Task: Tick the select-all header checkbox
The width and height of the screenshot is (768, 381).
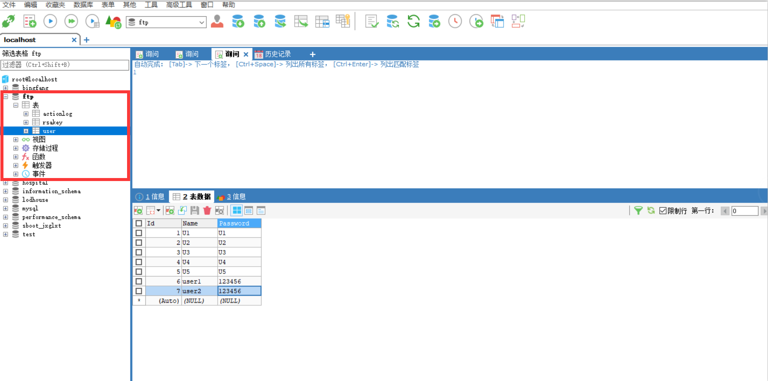Action: pos(139,223)
